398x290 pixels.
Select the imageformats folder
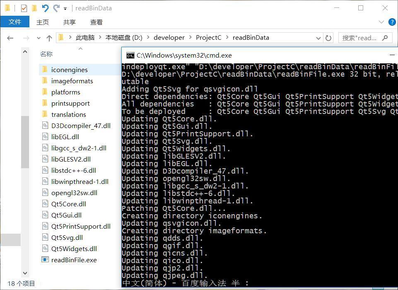tap(72, 81)
